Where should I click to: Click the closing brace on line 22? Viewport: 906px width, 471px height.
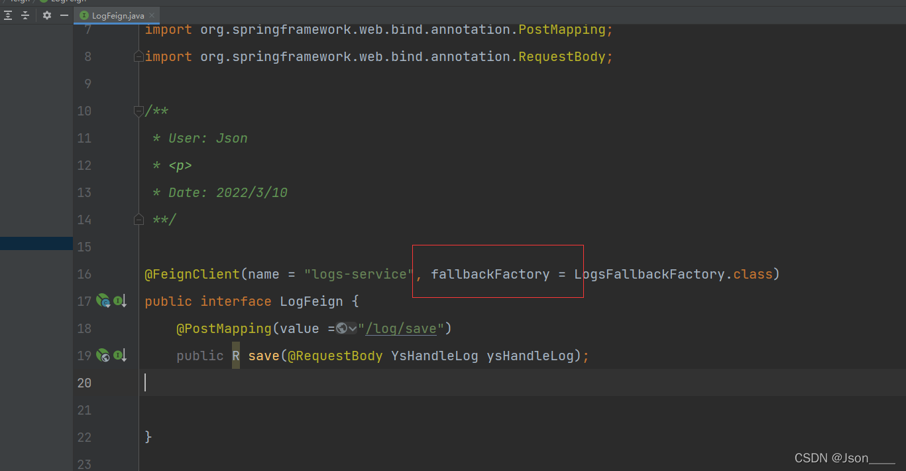point(148,437)
